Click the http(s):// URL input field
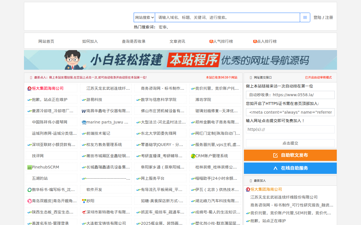The image size is (361, 225). pyautogui.click(x=290, y=129)
